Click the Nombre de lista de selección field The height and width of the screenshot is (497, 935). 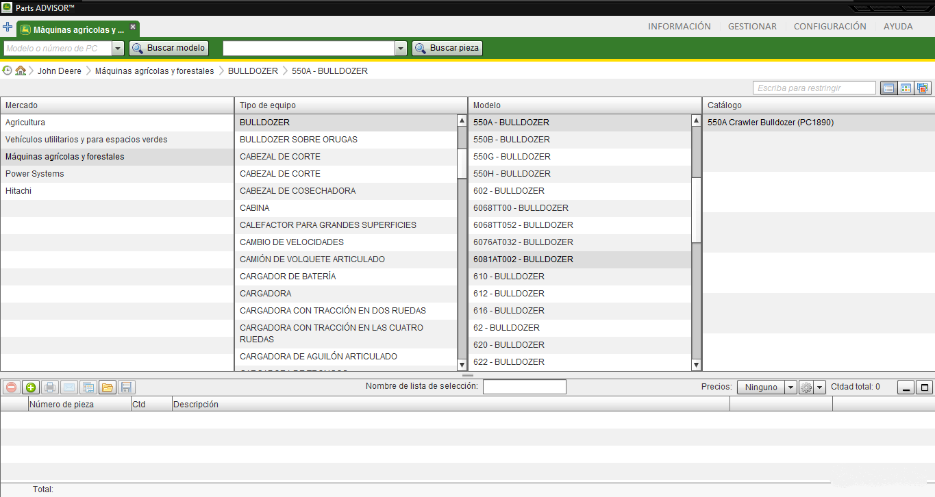525,387
